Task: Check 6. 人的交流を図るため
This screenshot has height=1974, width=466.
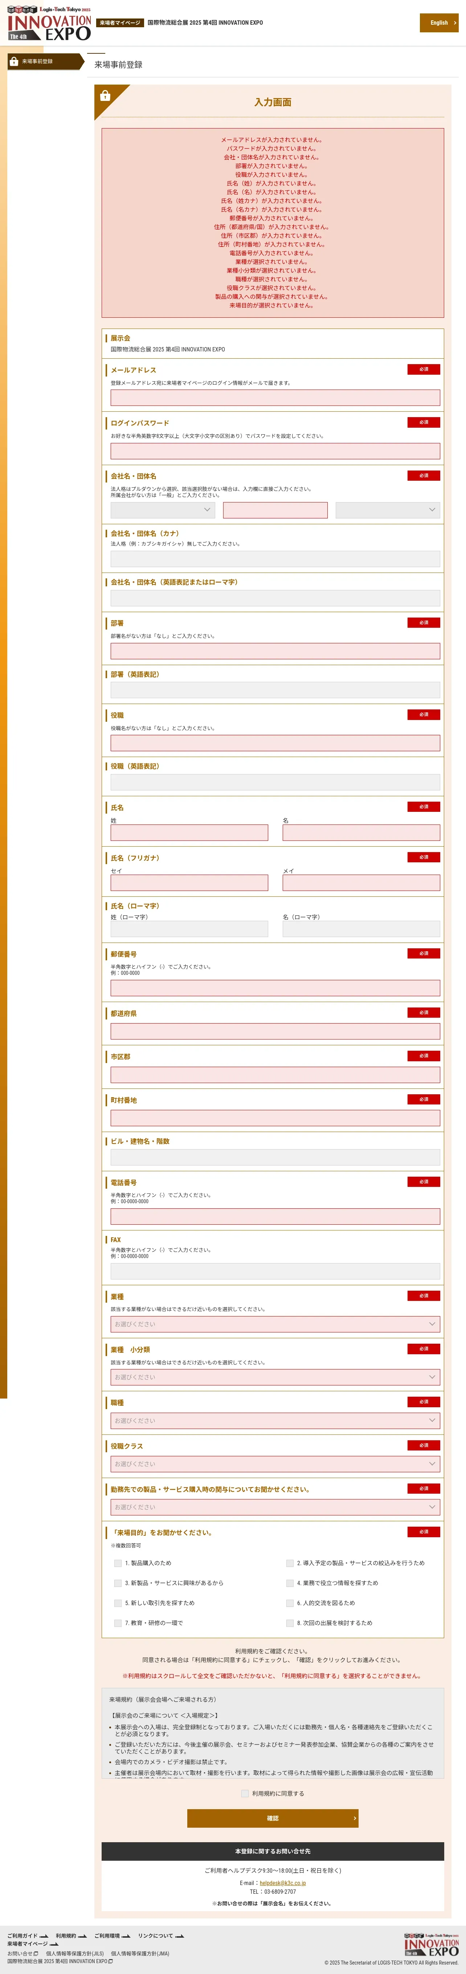Action: click(290, 1602)
